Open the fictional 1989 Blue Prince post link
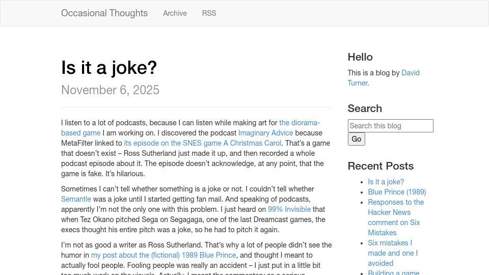 [164, 255]
